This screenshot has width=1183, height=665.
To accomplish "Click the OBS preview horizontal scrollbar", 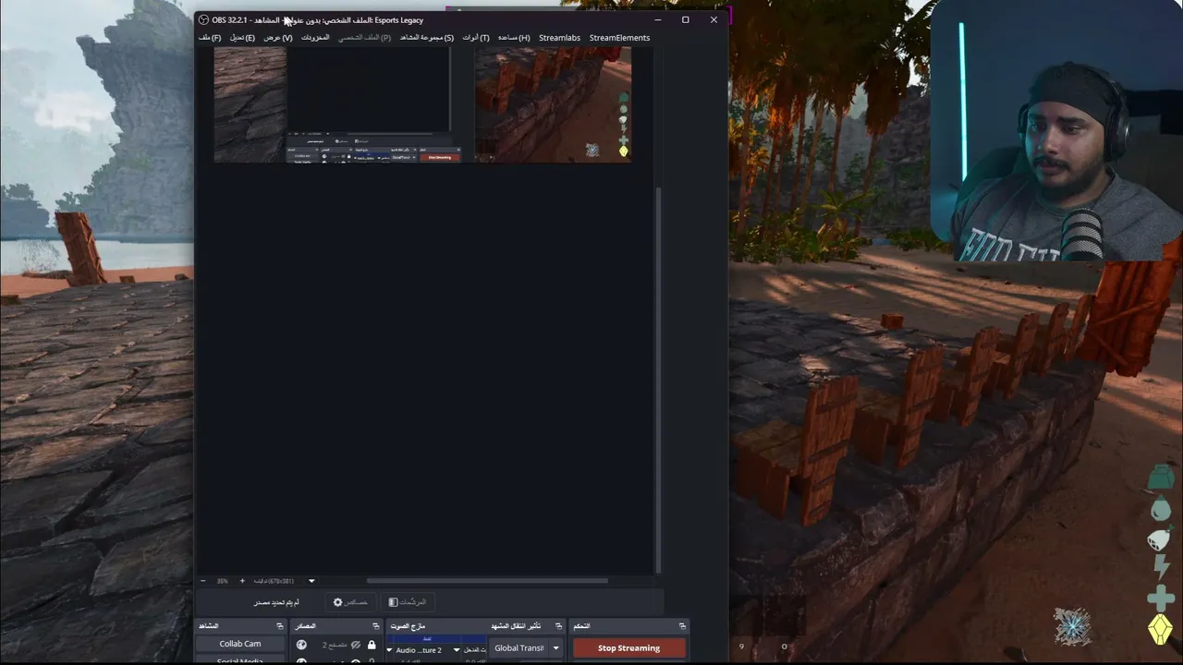I will click(487, 581).
